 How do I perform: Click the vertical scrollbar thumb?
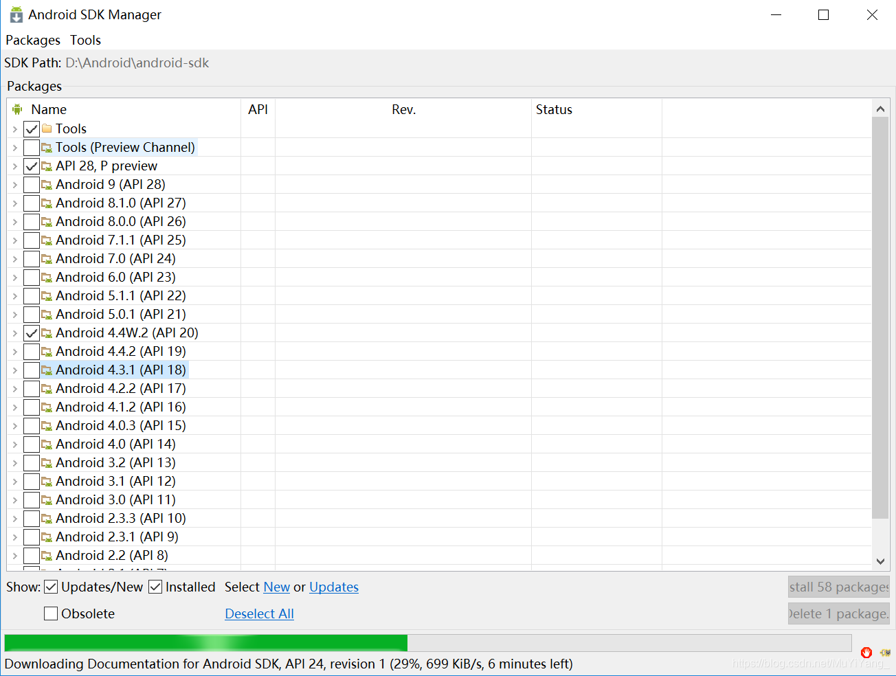(880, 317)
